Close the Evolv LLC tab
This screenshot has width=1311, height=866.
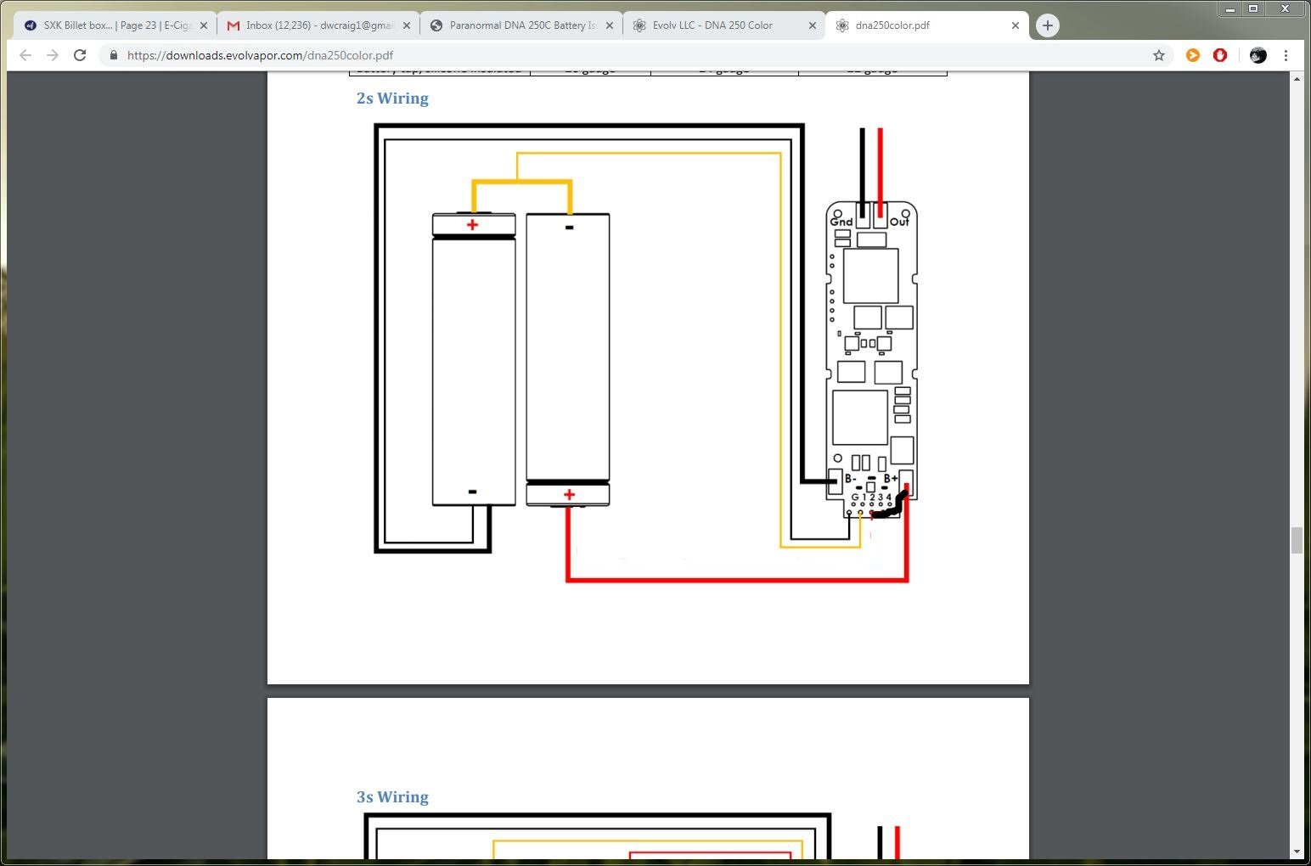pyautogui.click(x=813, y=25)
